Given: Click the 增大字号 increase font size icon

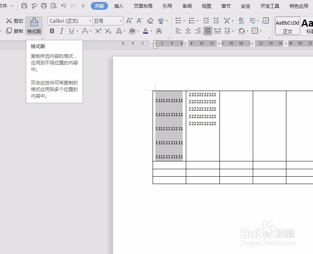Looking at the screenshot, I should [129, 20].
